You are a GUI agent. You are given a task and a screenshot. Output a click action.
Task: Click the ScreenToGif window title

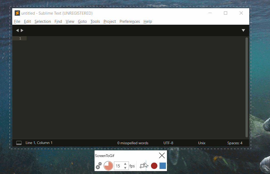point(105,156)
